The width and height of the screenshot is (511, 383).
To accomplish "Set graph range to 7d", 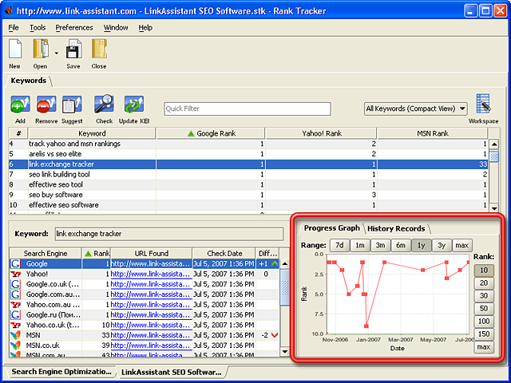I will coord(339,245).
